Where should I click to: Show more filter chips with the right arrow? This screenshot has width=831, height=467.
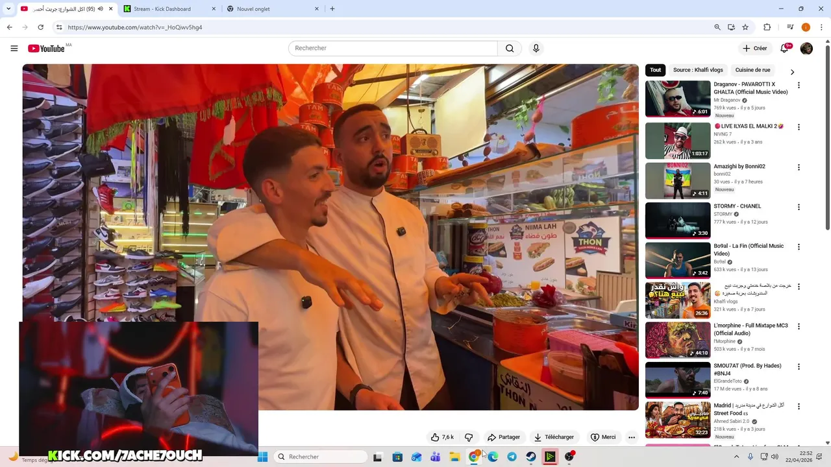(x=792, y=72)
